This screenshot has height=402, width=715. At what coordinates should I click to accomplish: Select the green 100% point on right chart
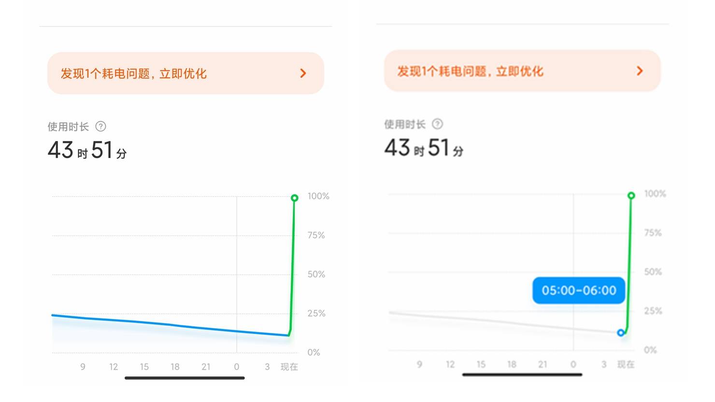click(631, 195)
